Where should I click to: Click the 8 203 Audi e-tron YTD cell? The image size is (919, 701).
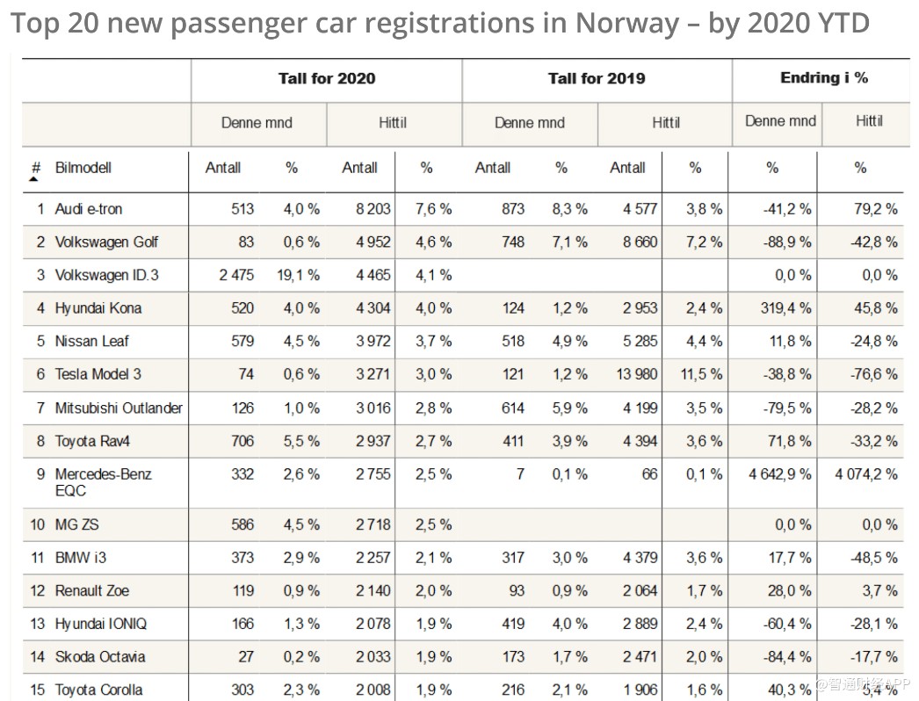pos(373,209)
